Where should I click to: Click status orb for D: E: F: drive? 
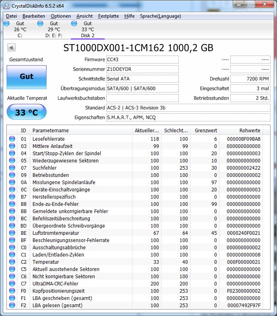click(40, 23)
